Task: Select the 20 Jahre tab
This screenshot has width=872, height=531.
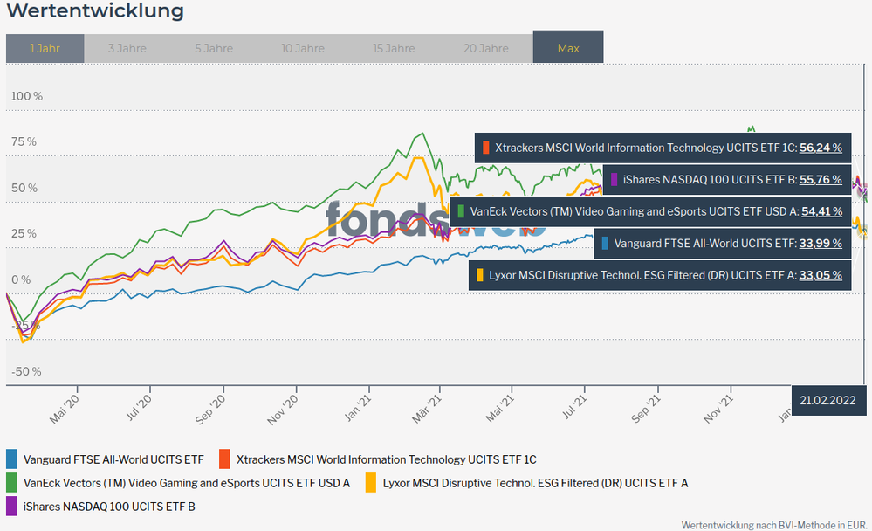Action: (486, 48)
